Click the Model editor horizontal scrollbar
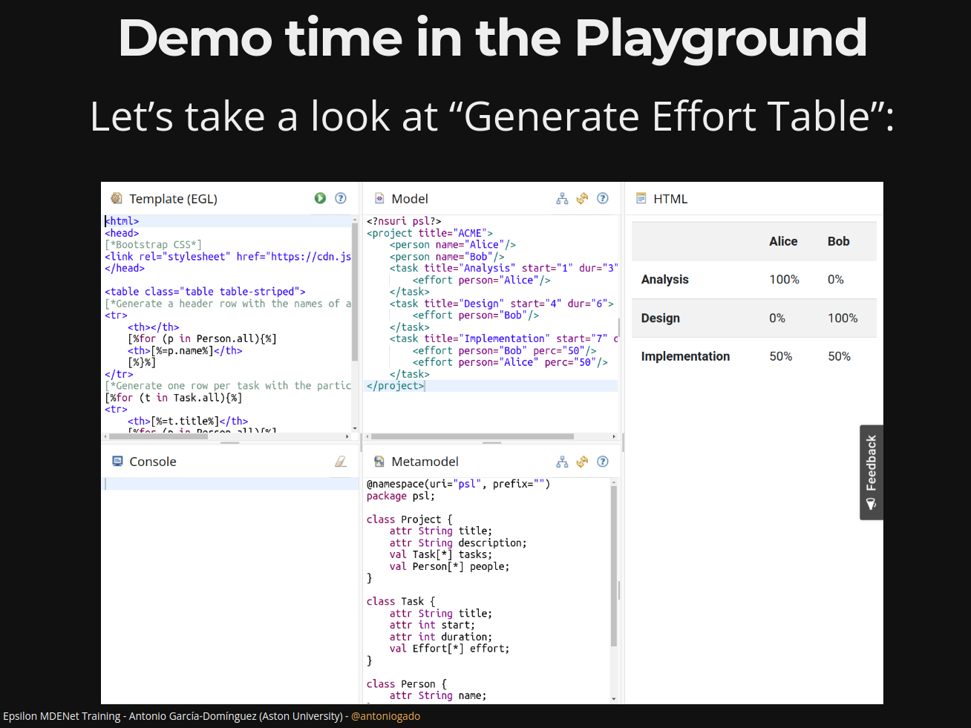The height and width of the screenshot is (728, 971). click(x=472, y=436)
